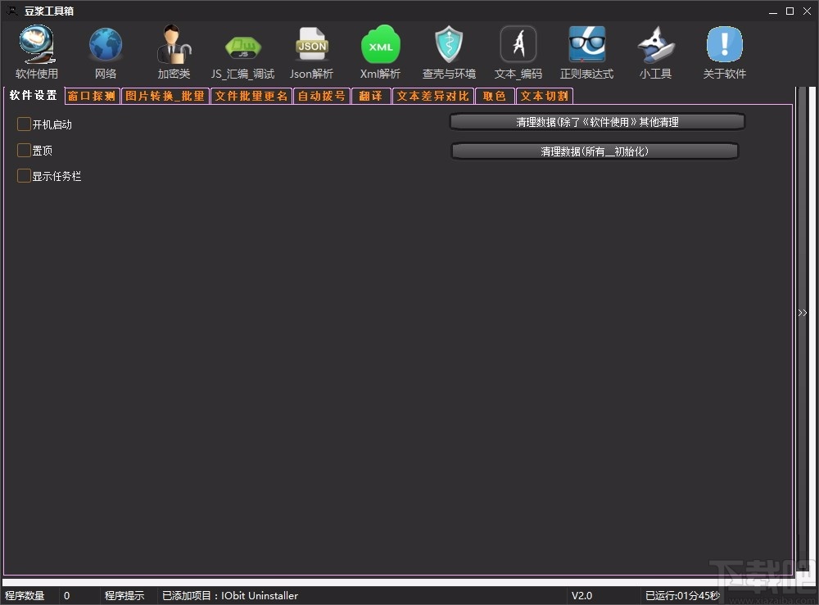The image size is (819, 605).
Task: Open the 文本_编码 icon
Action: (x=518, y=52)
